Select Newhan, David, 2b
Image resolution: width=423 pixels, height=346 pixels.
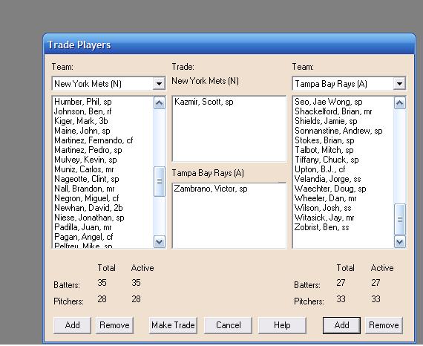point(88,208)
